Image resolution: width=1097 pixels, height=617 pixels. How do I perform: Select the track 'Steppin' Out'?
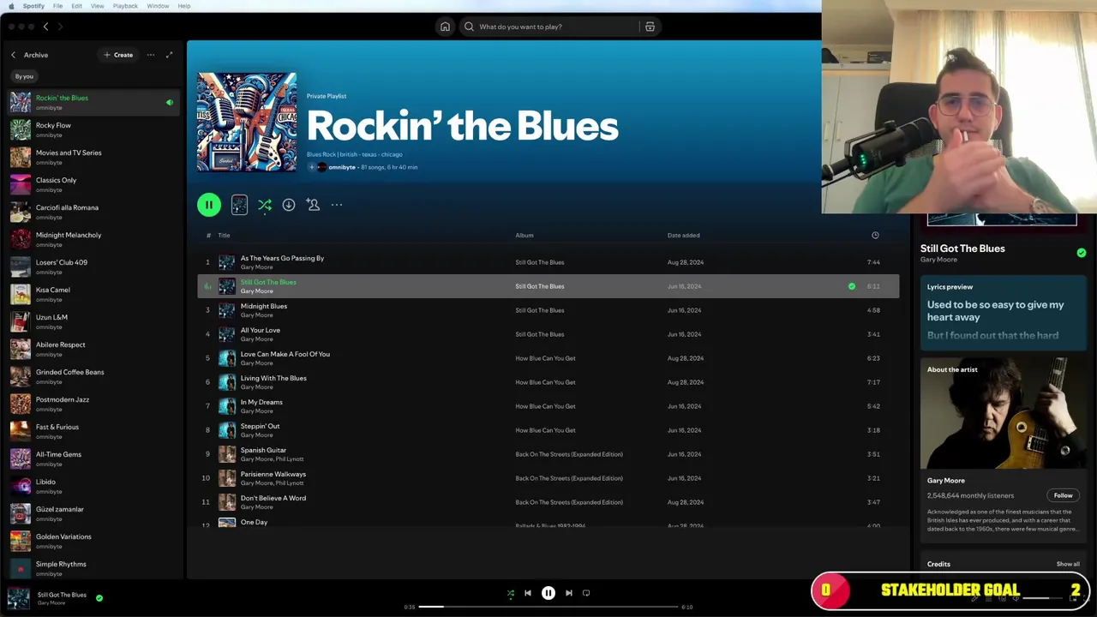[548, 430]
